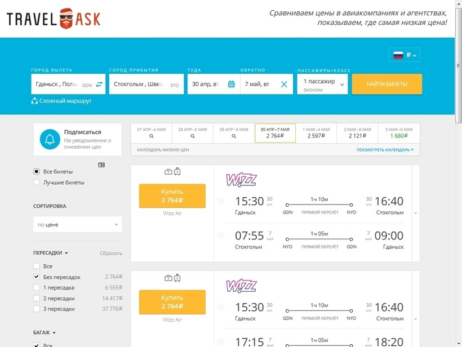Image resolution: width=462 pixels, height=347 pixels.
Task: Open the departure date calendar icon
Action: (231, 84)
